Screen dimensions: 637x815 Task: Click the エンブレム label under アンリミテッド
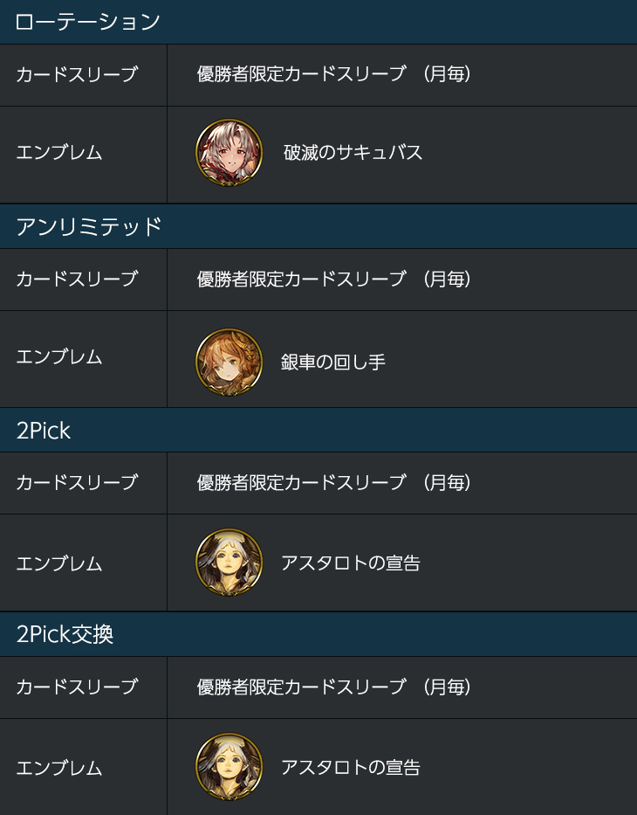click(x=59, y=357)
